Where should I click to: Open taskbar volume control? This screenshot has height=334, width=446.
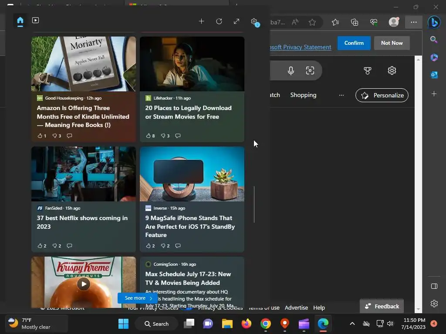coord(390,324)
